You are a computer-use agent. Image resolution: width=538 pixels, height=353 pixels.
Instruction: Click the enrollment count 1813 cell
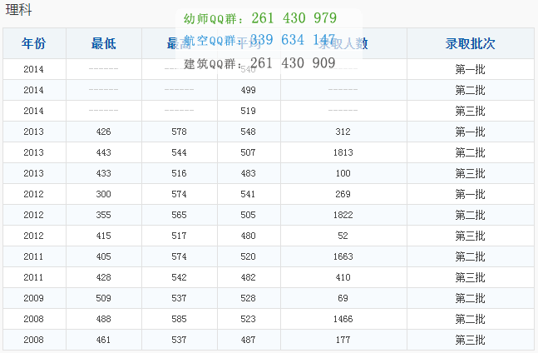tap(343, 152)
